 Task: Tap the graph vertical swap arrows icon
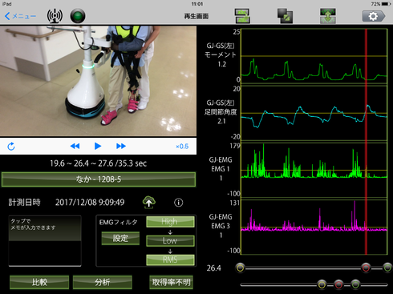coord(328,16)
